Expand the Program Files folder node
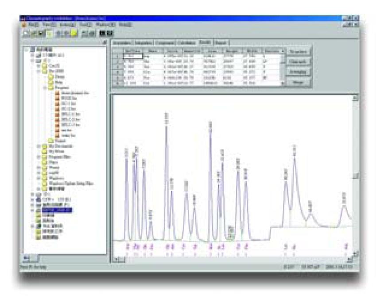The height and width of the screenshot is (302, 380). tap(39, 157)
